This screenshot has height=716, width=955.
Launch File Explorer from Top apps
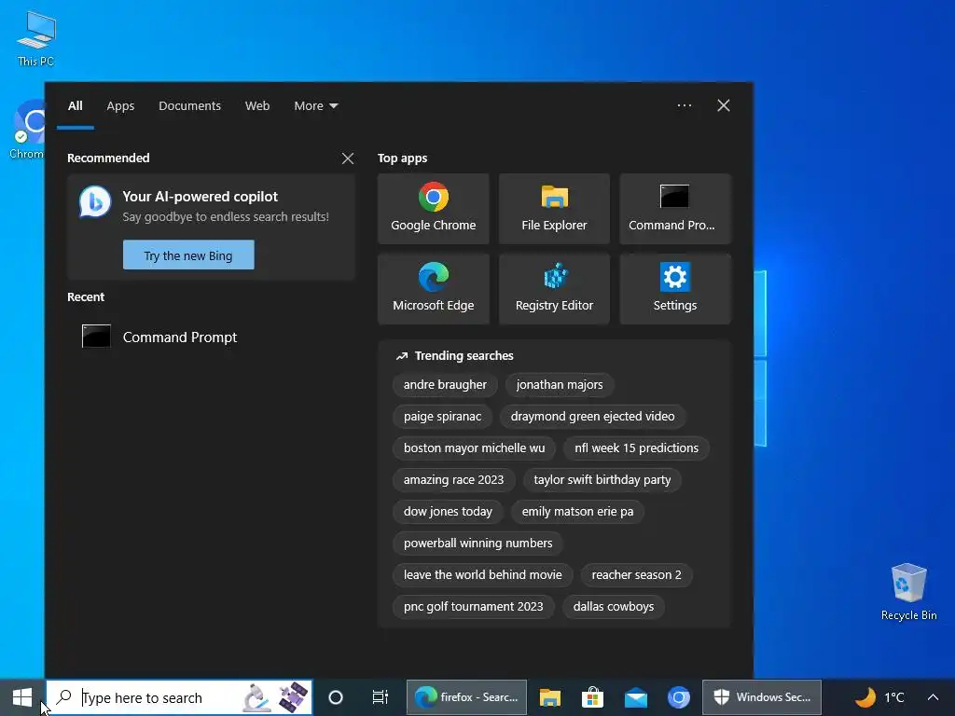[554, 209]
